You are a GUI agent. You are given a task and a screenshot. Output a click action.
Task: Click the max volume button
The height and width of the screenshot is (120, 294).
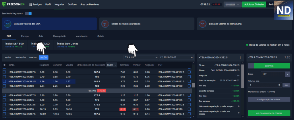click(x=286, y=85)
